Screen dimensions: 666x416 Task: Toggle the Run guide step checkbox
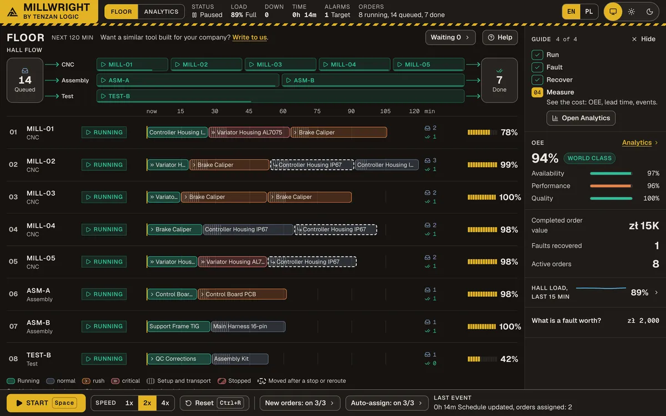click(537, 55)
